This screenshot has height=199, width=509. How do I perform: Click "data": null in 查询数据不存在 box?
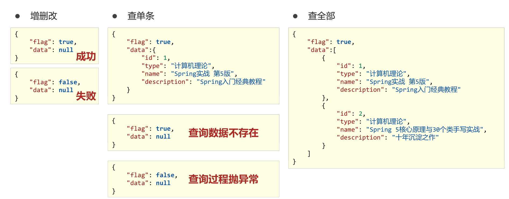click(149, 137)
